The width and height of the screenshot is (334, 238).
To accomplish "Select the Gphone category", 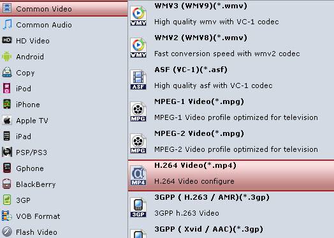I will (x=30, y=168).
